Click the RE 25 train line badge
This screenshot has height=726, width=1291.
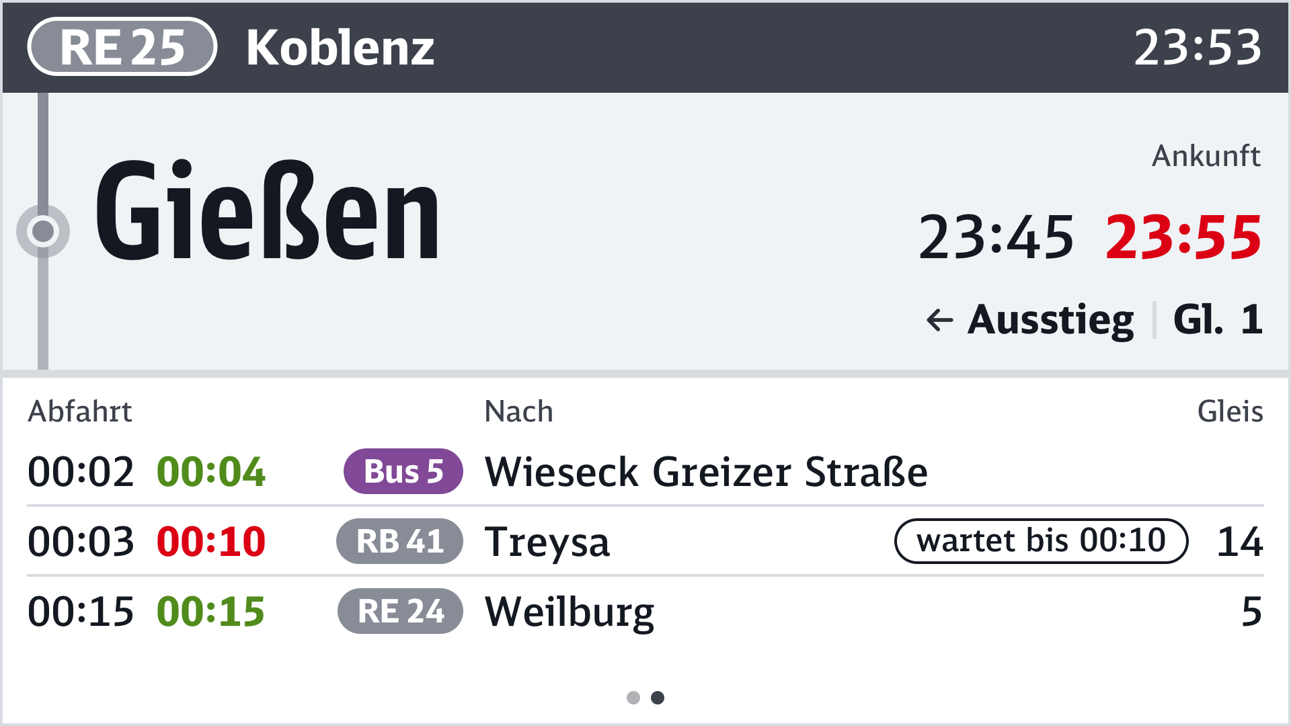[x=122, y=47]
